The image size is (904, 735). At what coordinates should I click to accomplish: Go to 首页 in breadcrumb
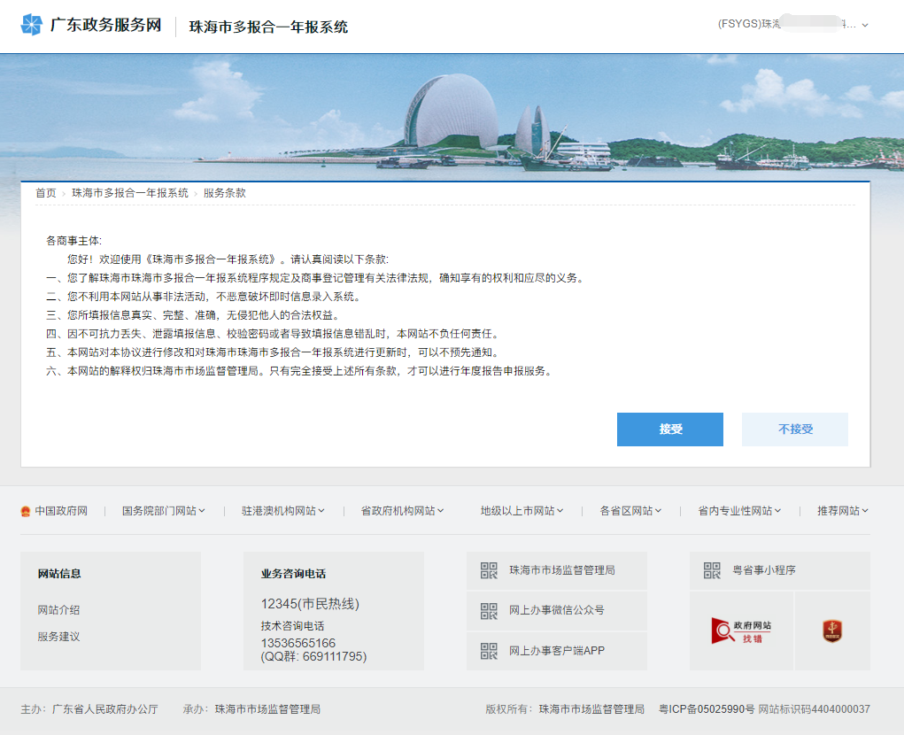click(45, 193)
